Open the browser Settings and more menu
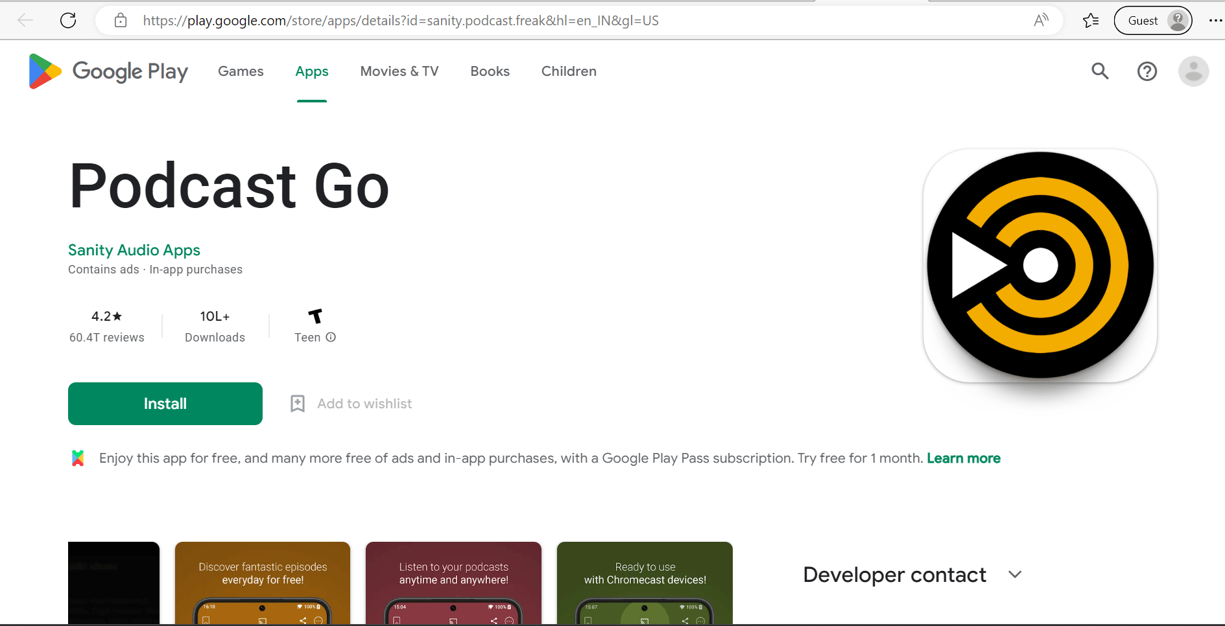 point(1215,21)
